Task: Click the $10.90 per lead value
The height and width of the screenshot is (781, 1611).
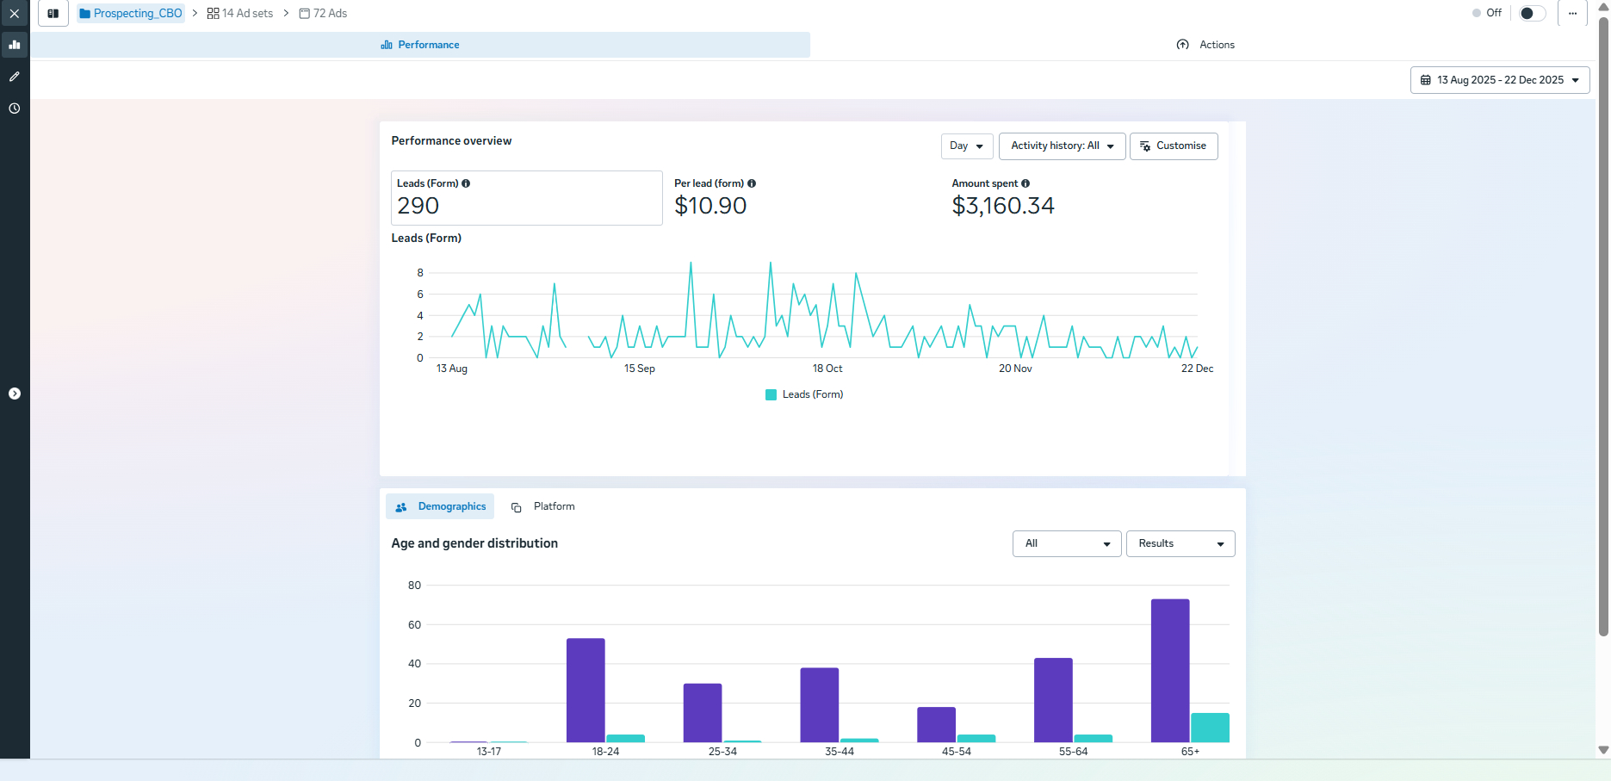Action: pyautogui.click(x=710, y=206)
